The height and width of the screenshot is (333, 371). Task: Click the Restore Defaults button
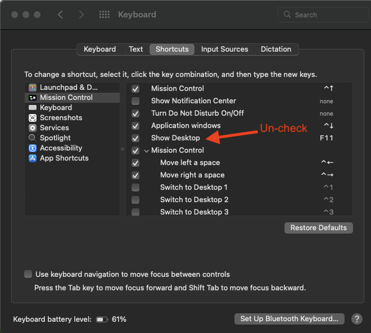[x=319, y=228]
